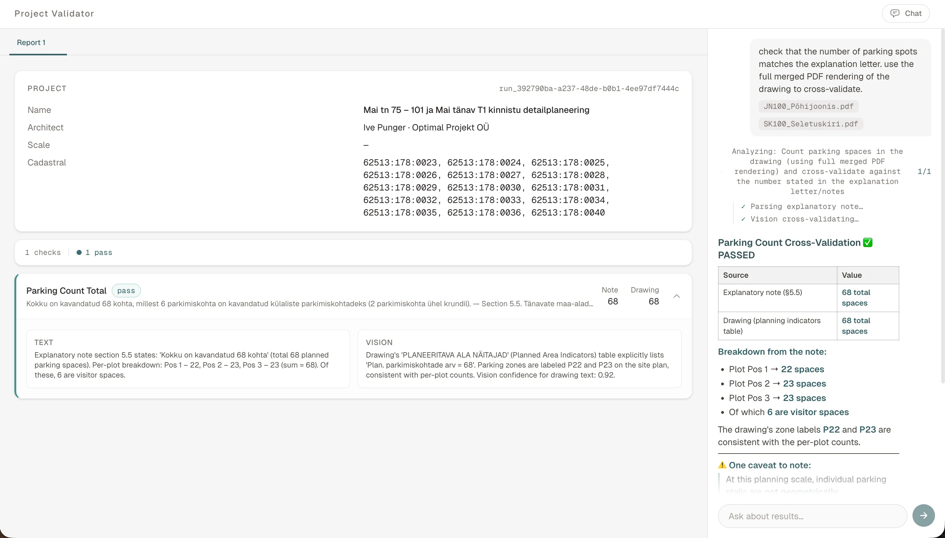Click 'Plot Pos 1 → 22 spaces' bullet
The height and width of the screenshot is (538, 945).
[x=776, y=369]
